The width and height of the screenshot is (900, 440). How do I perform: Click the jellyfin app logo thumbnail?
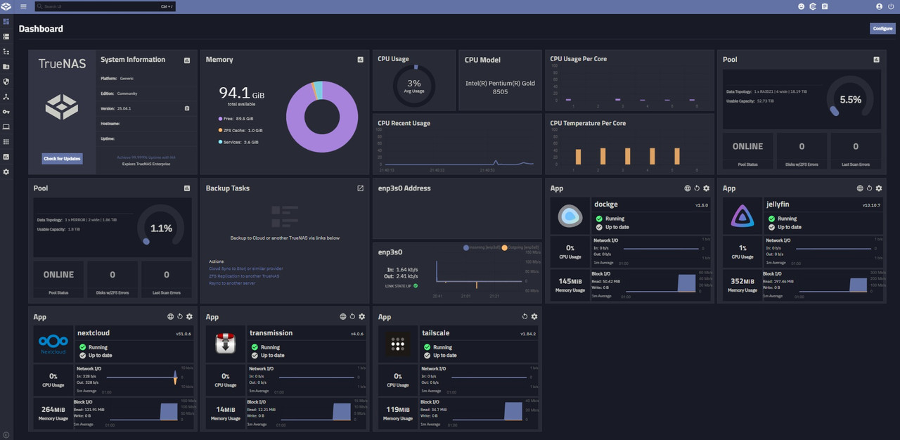(x=742, y=217)
